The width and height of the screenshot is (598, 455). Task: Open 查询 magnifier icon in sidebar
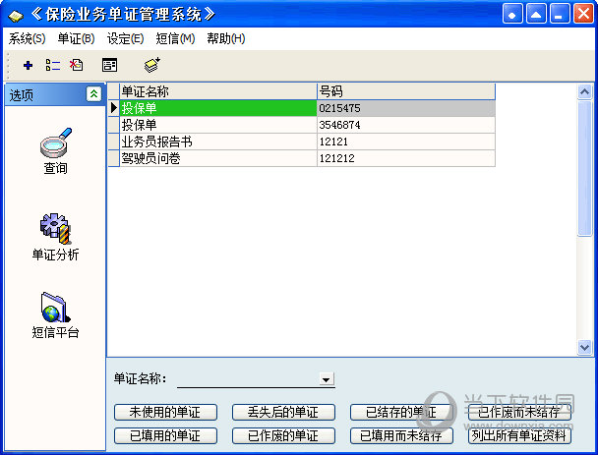point(55,144)
